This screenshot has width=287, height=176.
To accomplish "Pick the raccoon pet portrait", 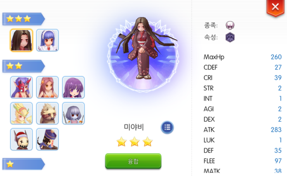I will pos(47,114).
